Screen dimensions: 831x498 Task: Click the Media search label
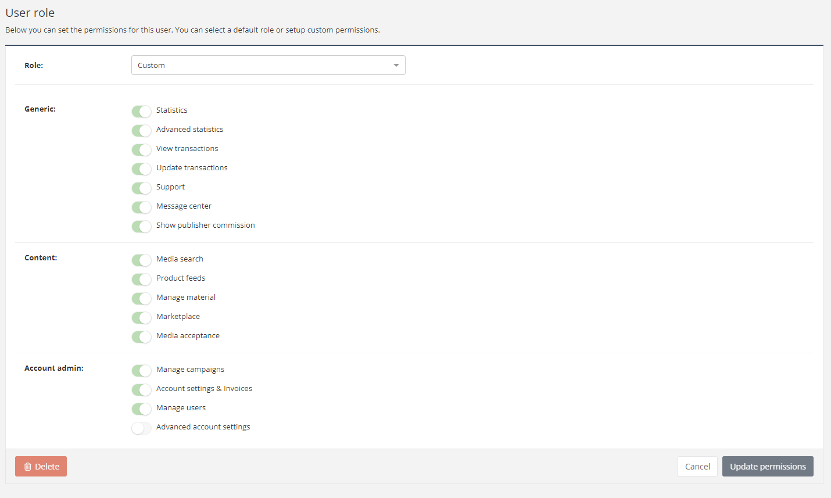tap(180, 259)
